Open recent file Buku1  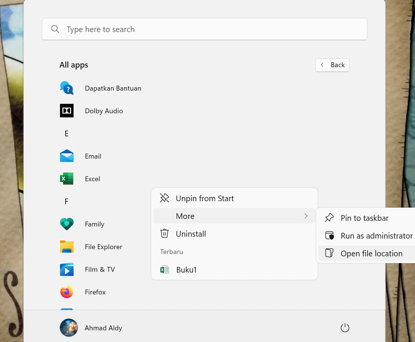click(234, 270)
